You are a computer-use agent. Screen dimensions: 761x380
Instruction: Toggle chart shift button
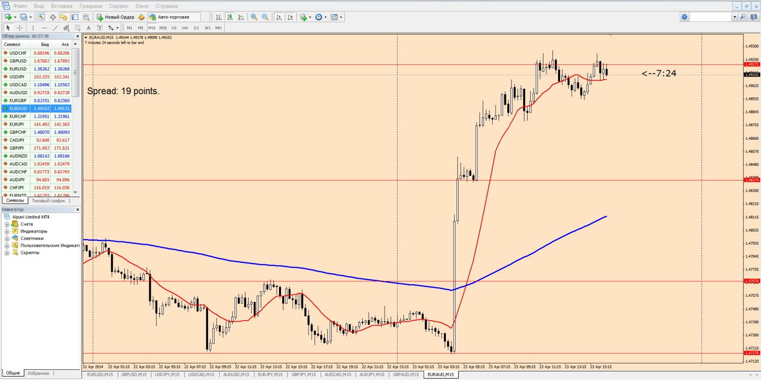(290, 17)
